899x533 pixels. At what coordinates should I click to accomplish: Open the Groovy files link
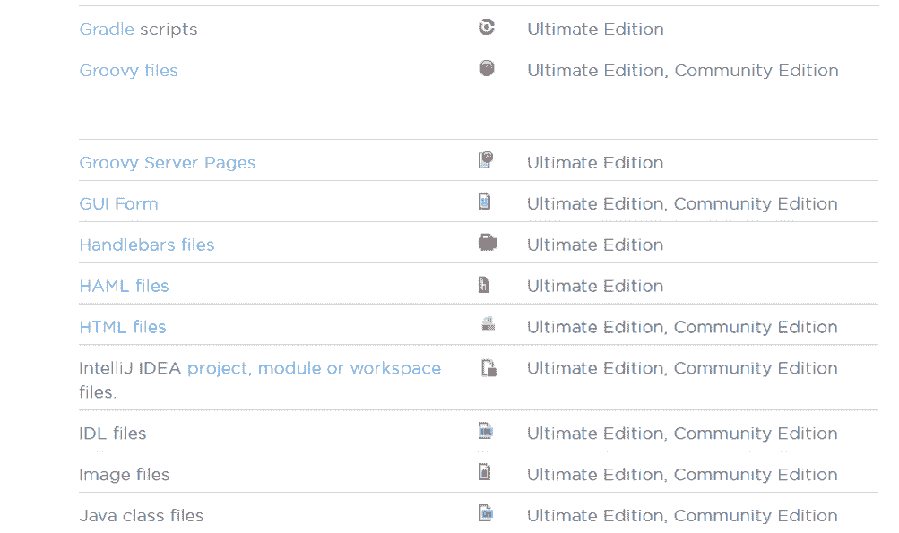click(x=128, y=71)
